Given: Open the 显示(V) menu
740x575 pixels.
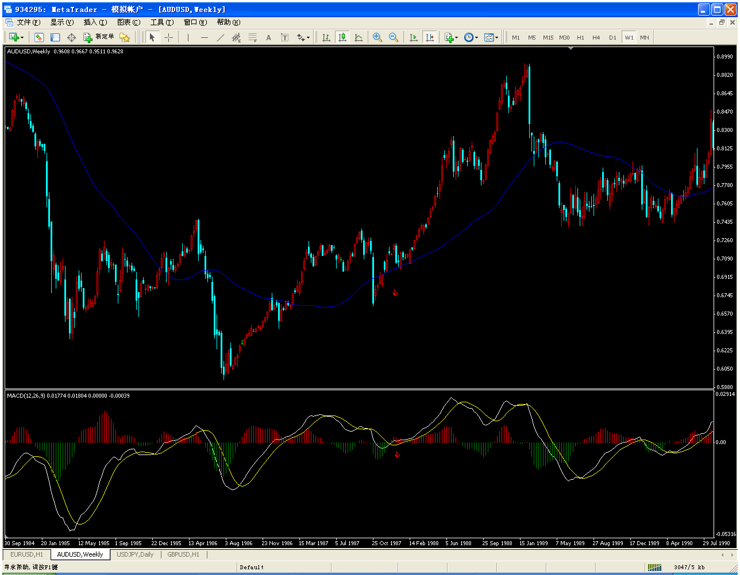Looking at the screenshot, I should 62,22.
